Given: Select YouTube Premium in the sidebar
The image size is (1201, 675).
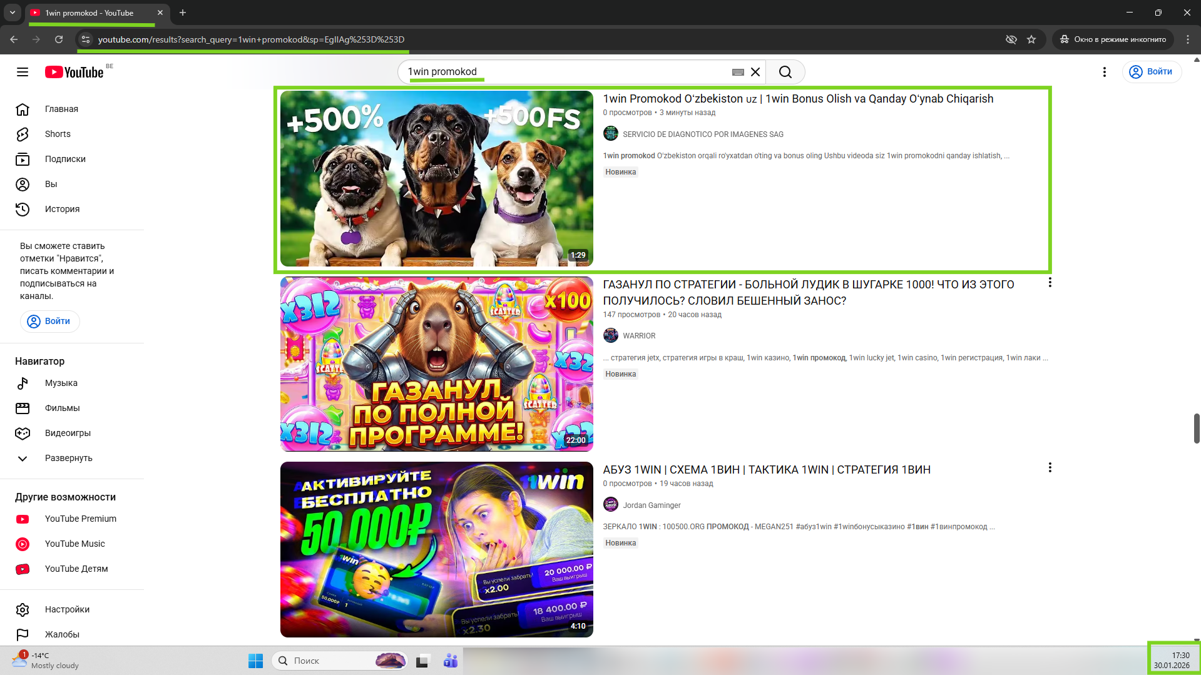Looking at the screenshot, I should coord(72,519).
